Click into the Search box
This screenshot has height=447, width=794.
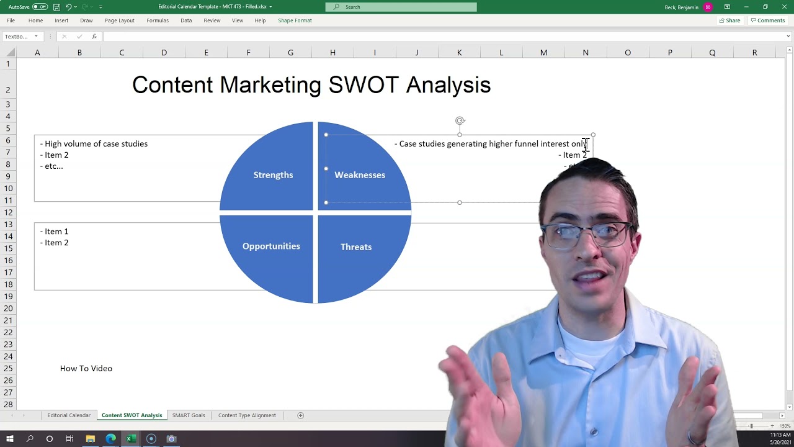tap(401, 7)
